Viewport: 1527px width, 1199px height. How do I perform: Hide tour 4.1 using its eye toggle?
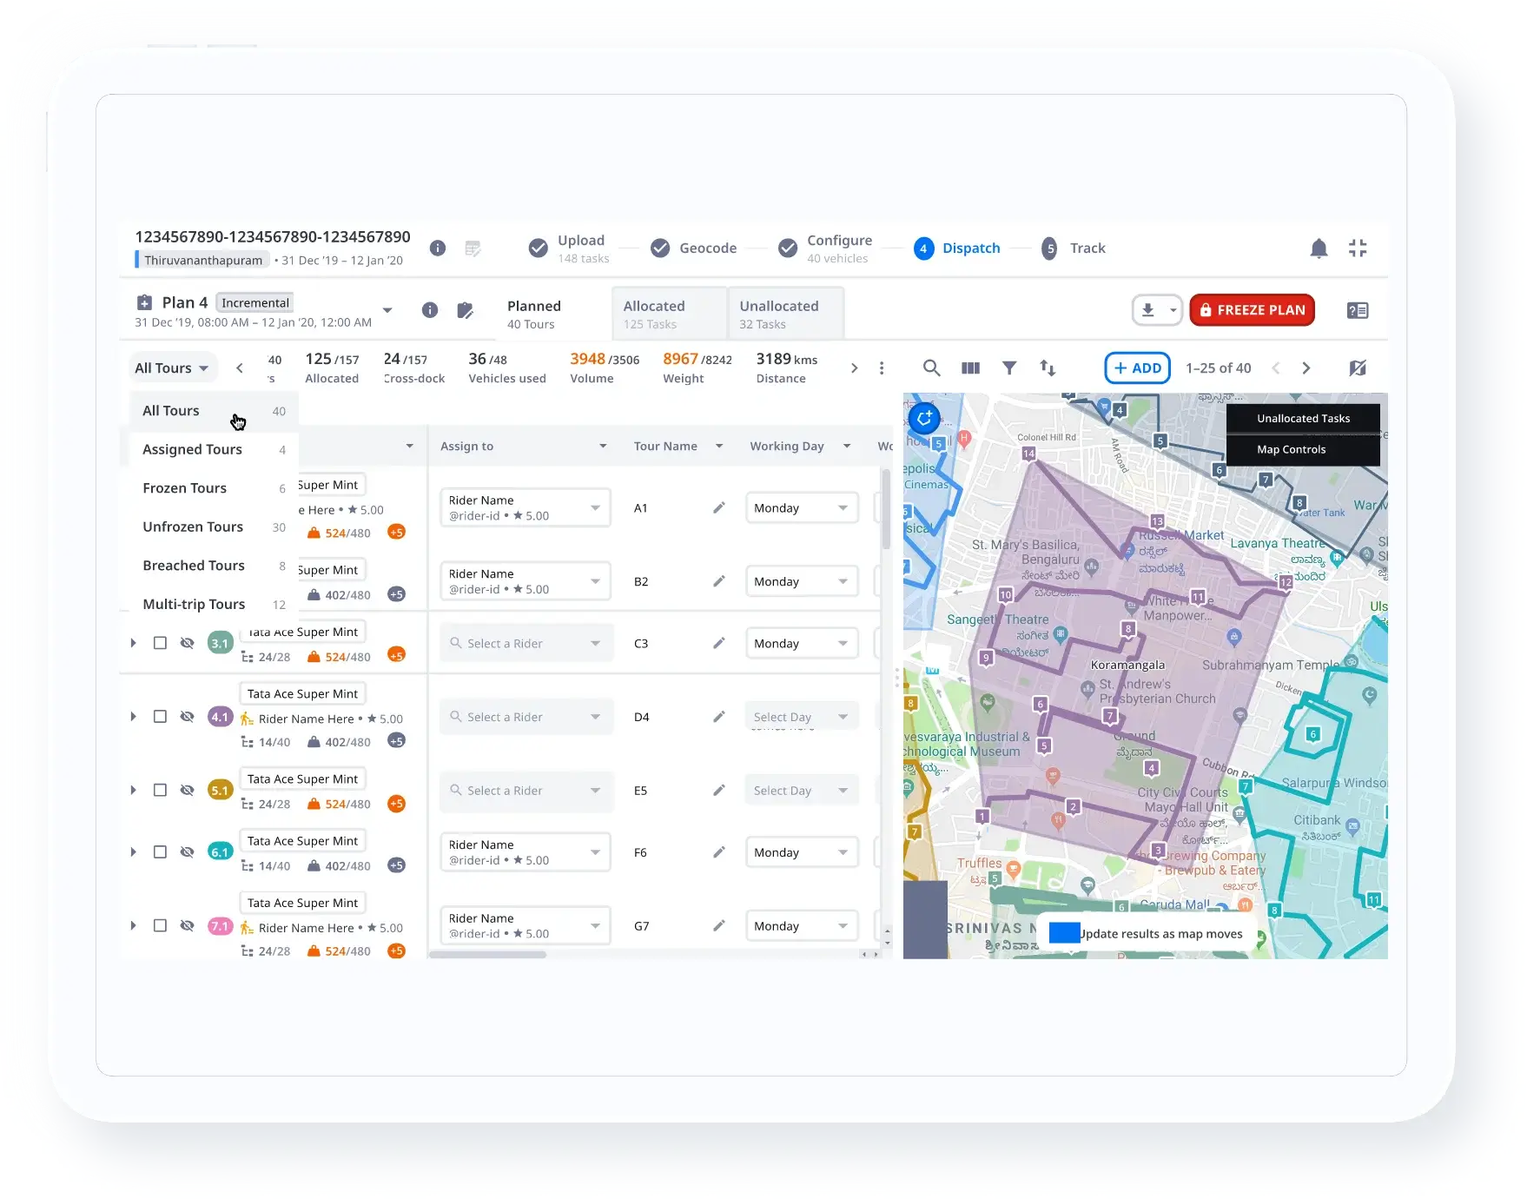pos(187,717)
